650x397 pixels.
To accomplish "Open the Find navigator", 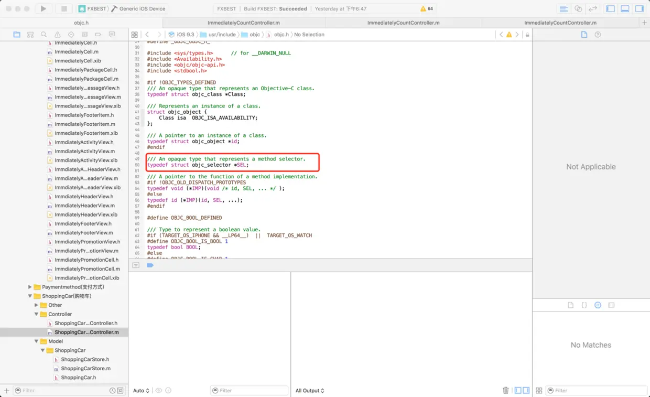I will tap(44, 35).
